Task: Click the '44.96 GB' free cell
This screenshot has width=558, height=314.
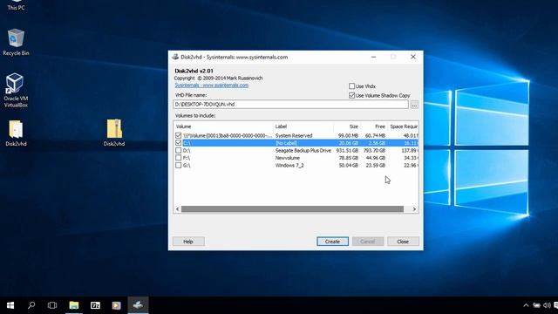Action: (x=376, y=158)
